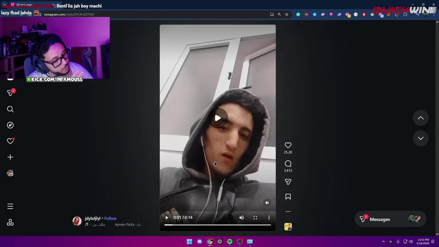The image size is (439, 247).
Task: Play the reel using the center play button
Action: [218, 118]
